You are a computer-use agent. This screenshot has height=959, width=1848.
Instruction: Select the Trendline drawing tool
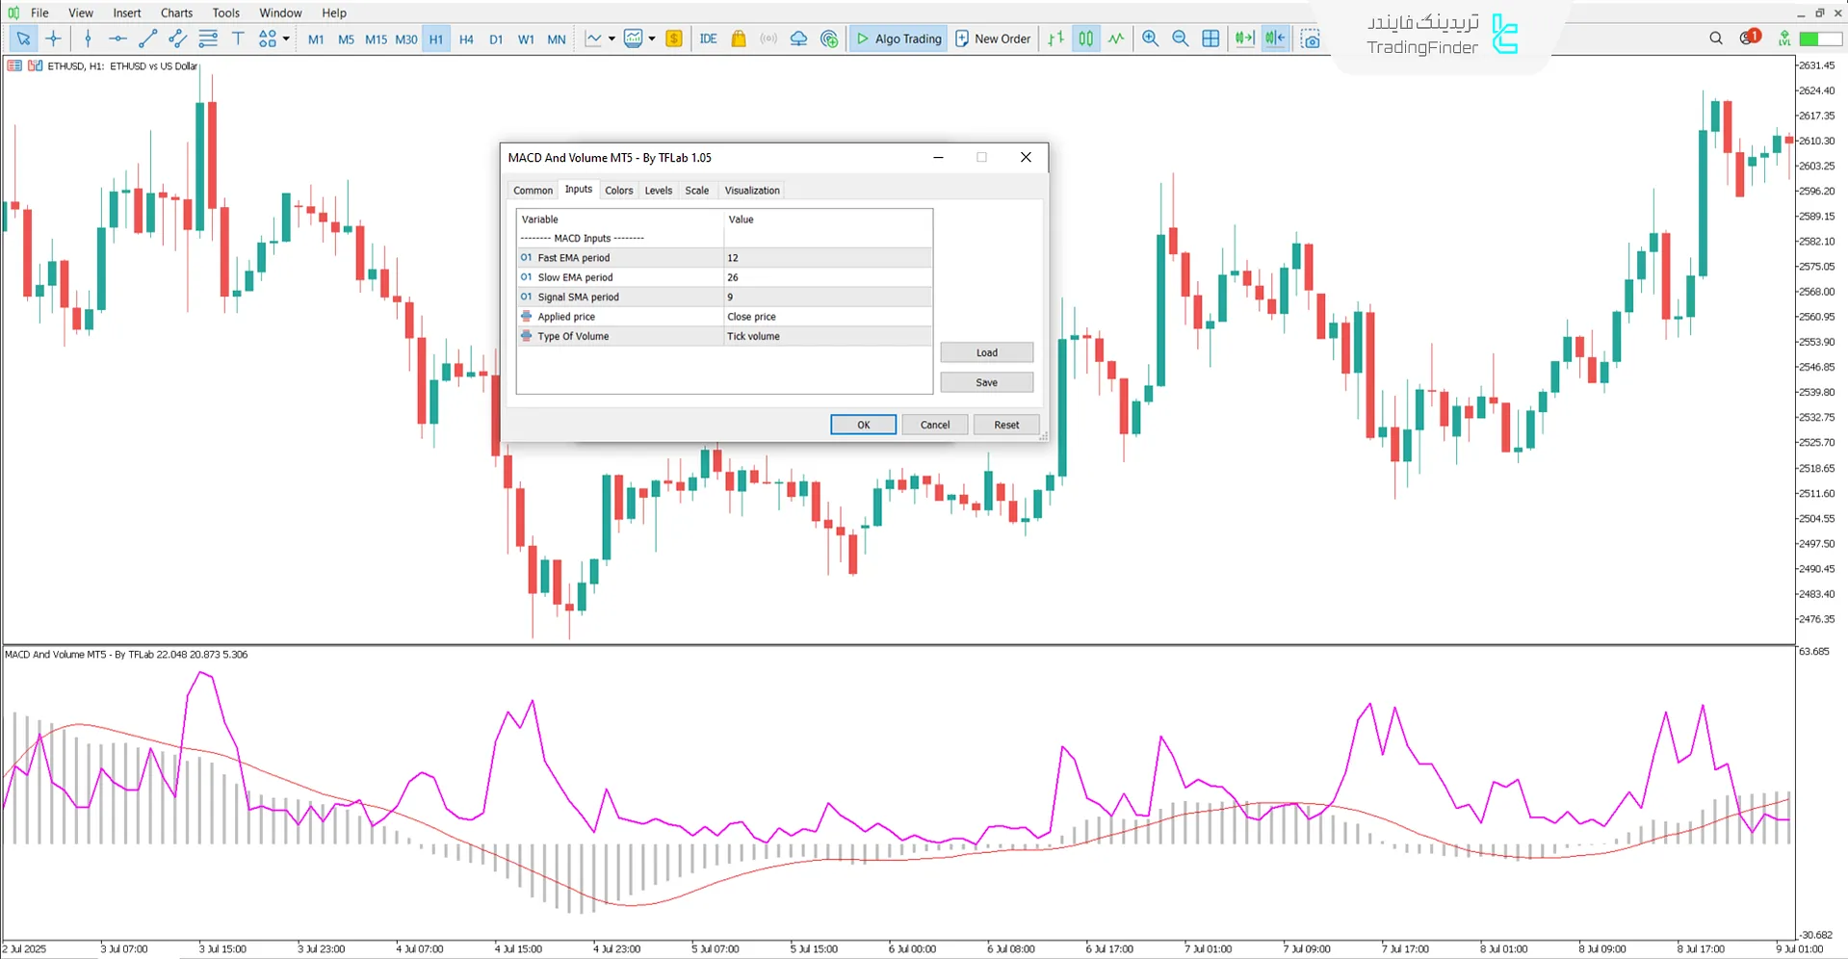click(x=147, y=39)
